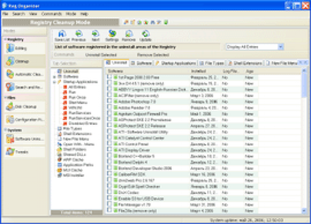Select Application Paths in the tree
The image size is (311, 224).
coord(78,165)
